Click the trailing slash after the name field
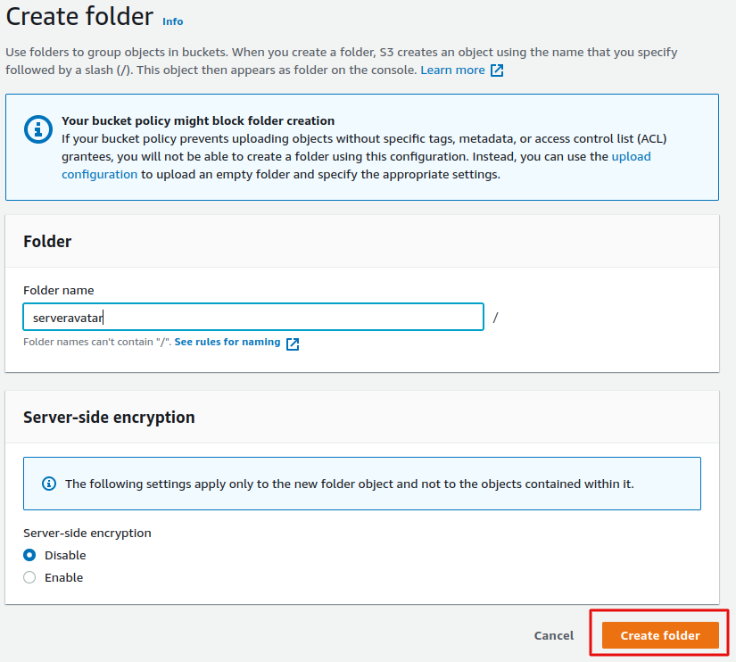The height and width of the screenshot is (662, 736). (495, 318)
